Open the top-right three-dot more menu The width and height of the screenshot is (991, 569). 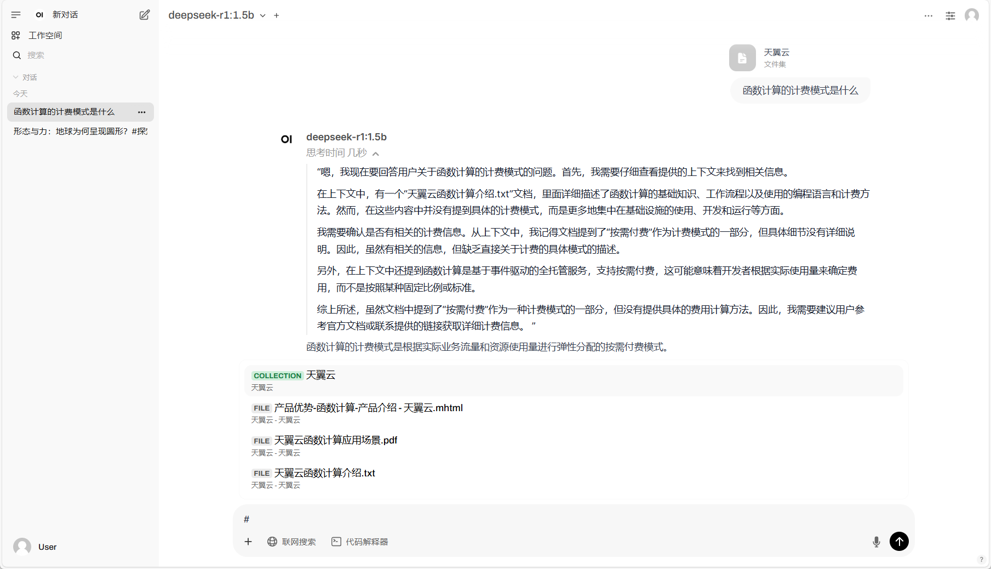928,16
